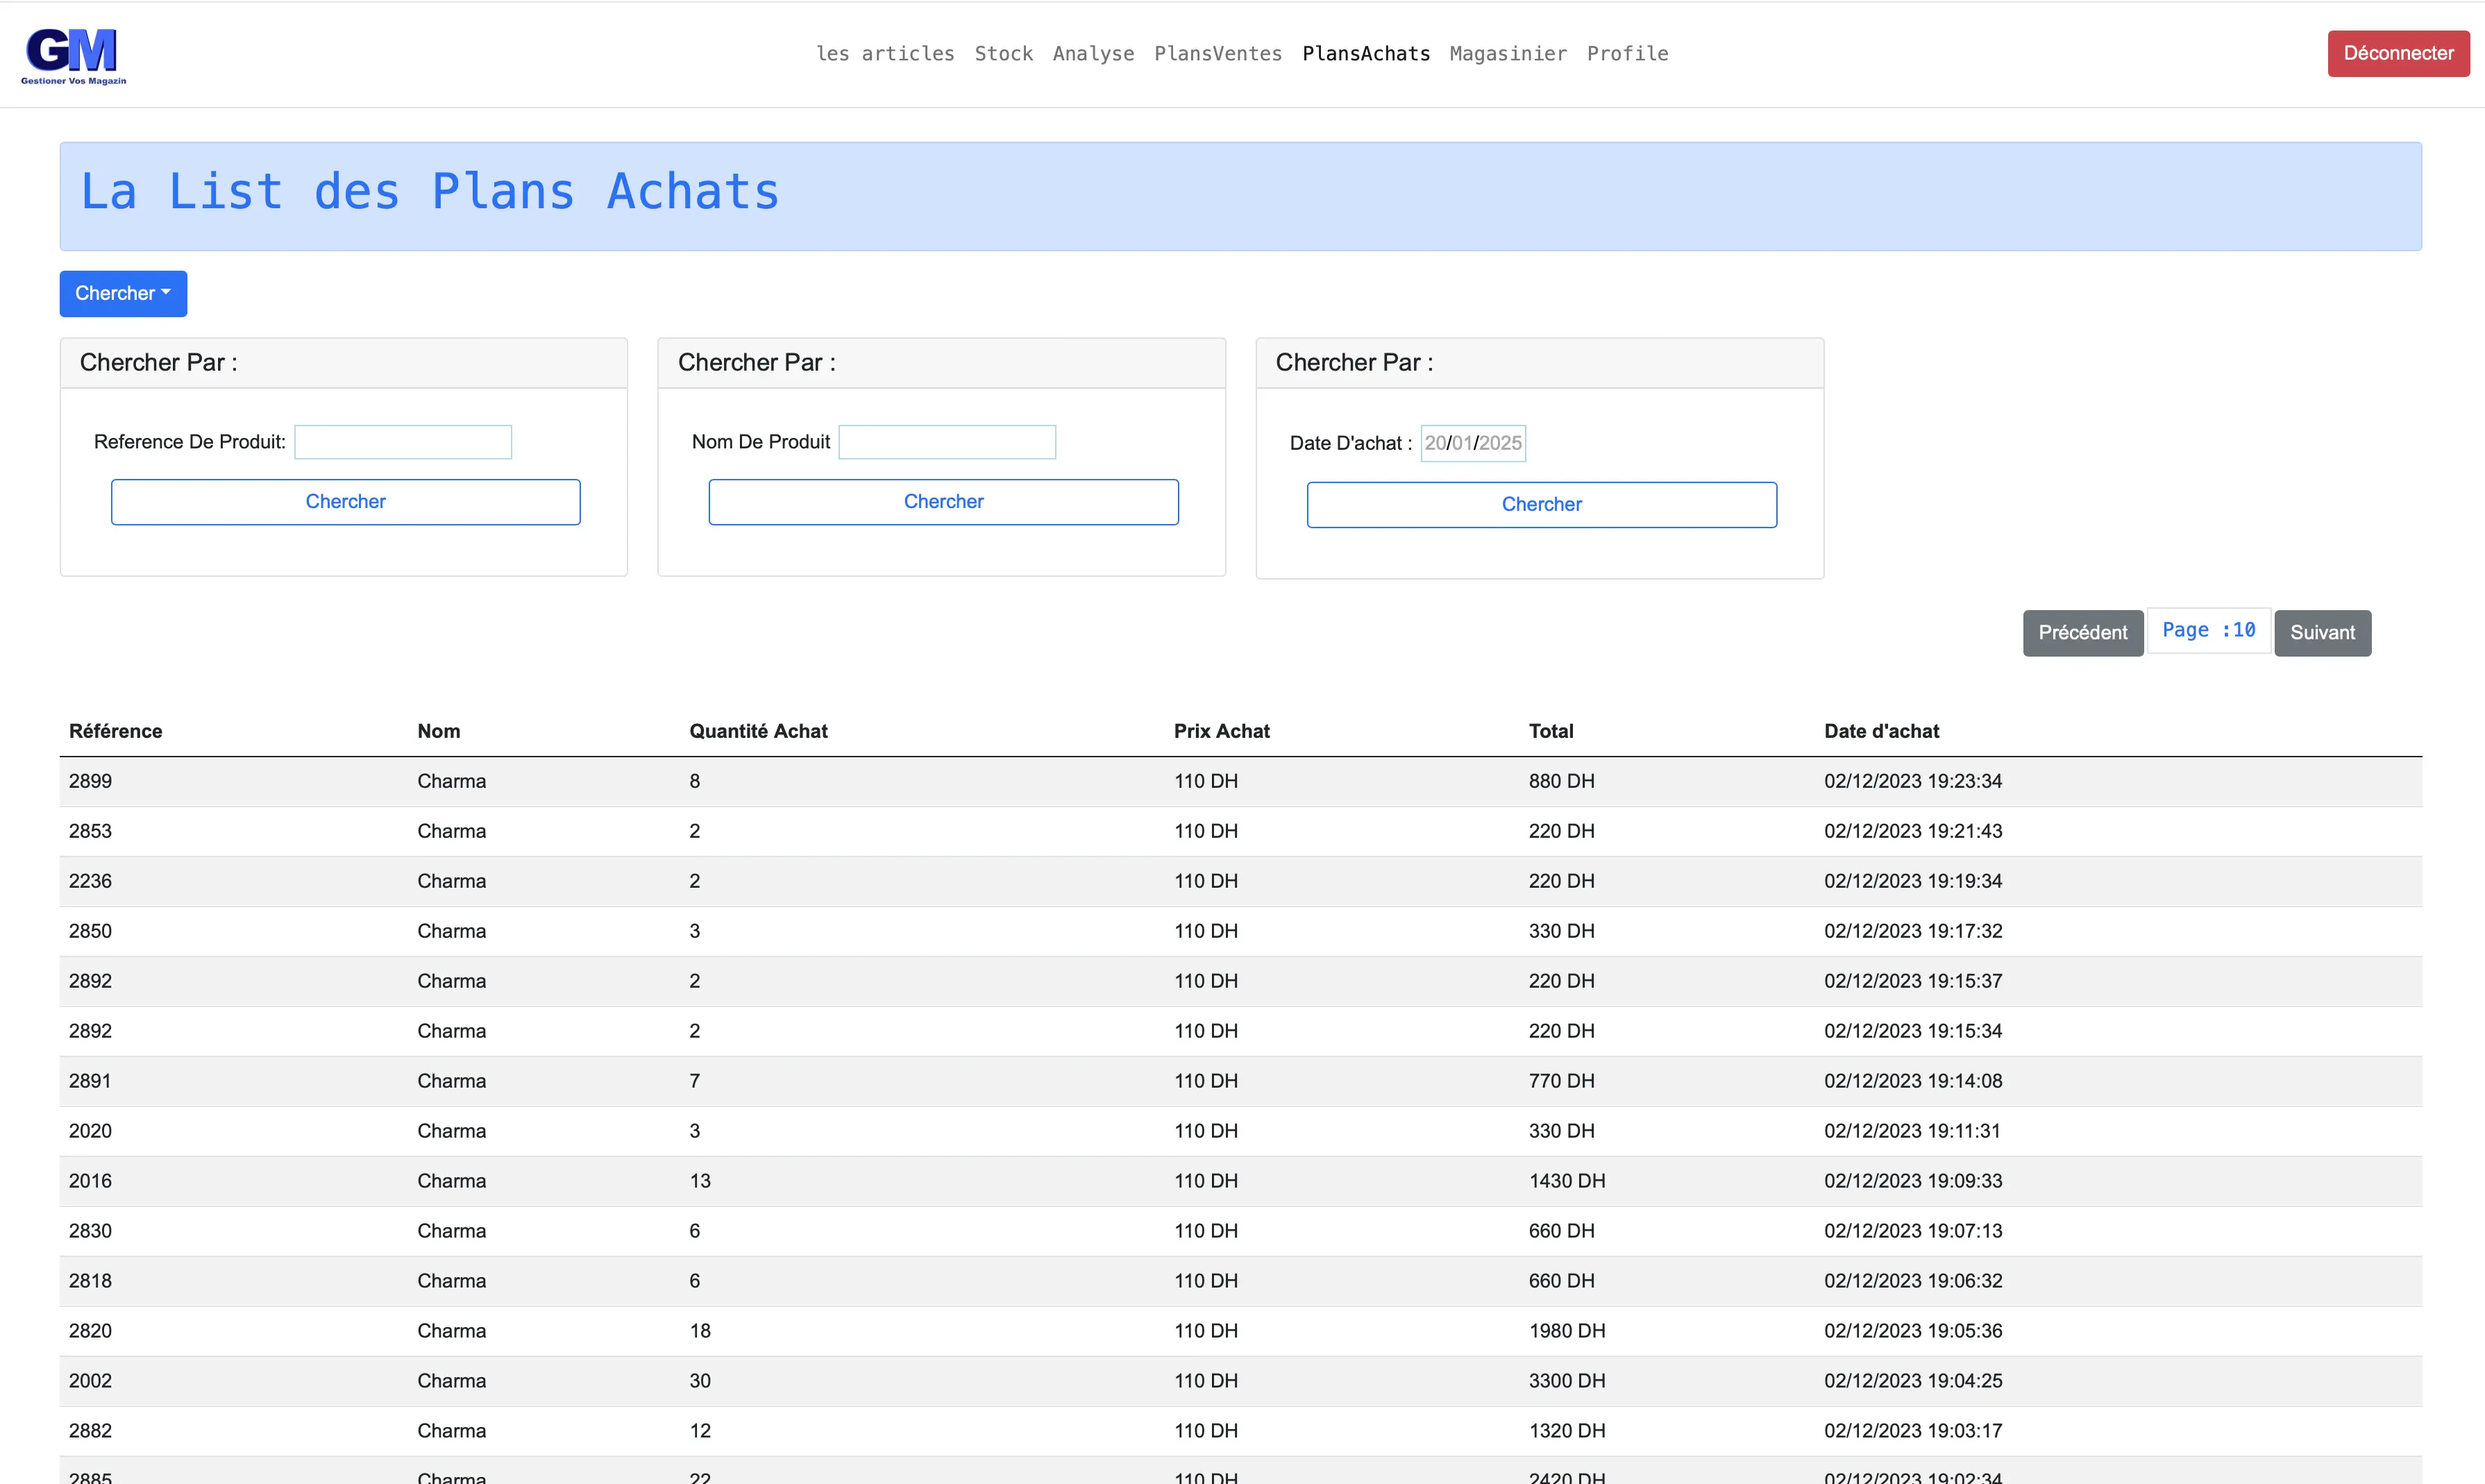Click the 1980 DH total
Viewport: 2485px width, 1484px height.
click(x=1567, y=1331)
